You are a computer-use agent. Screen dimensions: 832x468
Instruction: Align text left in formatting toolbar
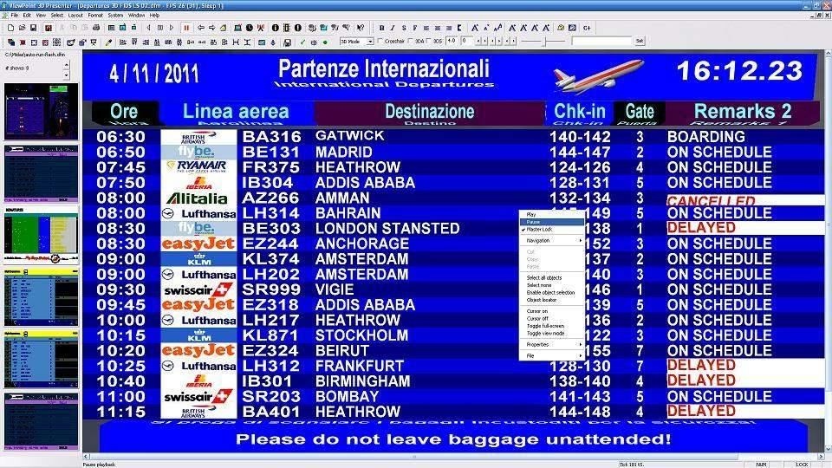point(426,28)
